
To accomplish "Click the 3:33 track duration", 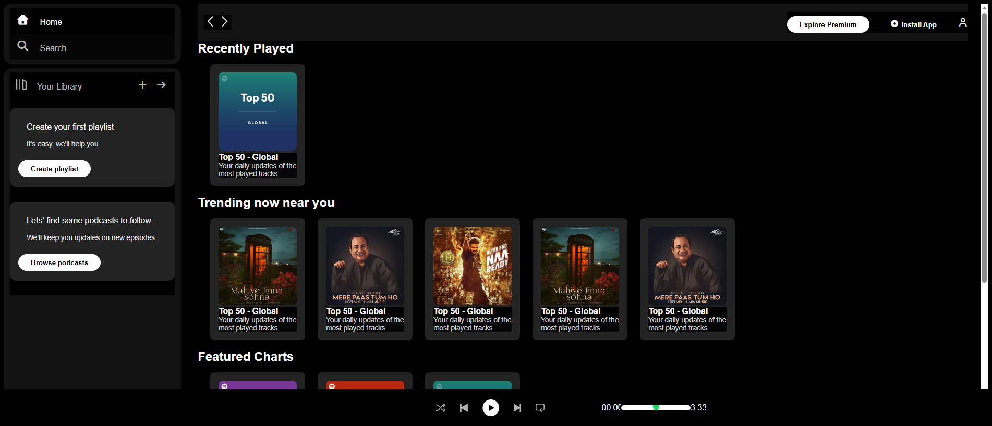I will coord(698,407).
